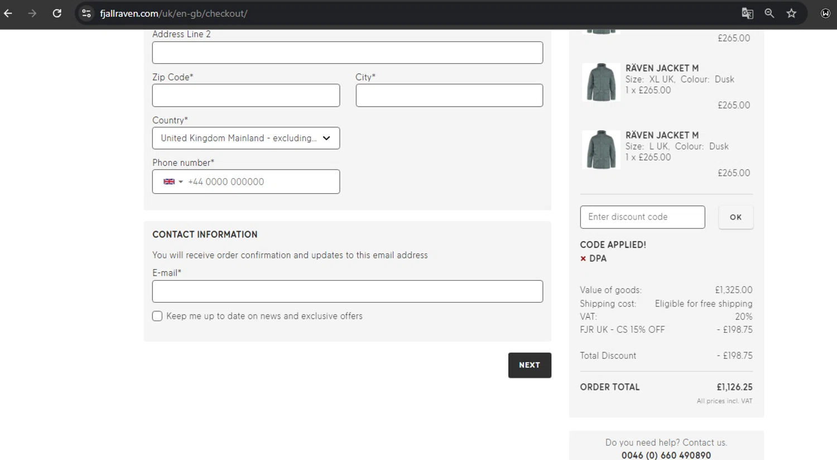
Task: Bookmark this page with star icon
Action: pyautogui.click(x=791, y=13)
